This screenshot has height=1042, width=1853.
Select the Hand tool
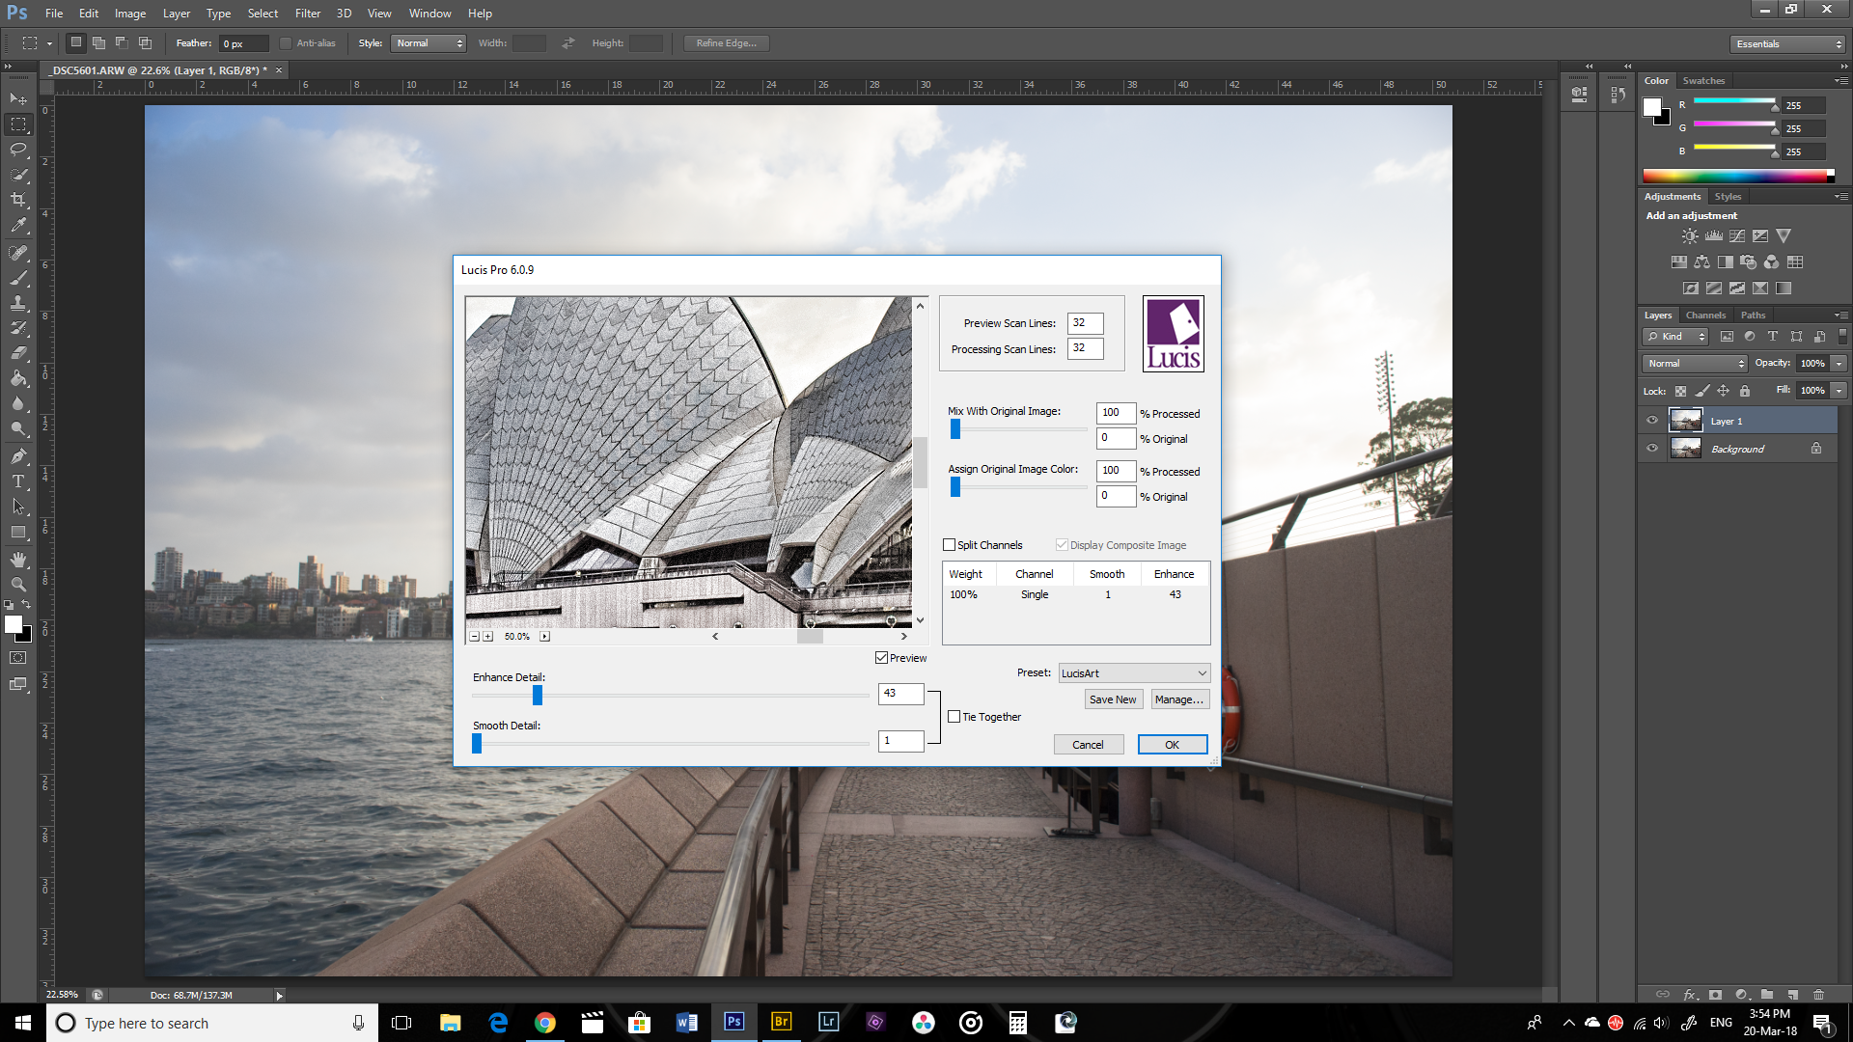[x=16, y=560]
